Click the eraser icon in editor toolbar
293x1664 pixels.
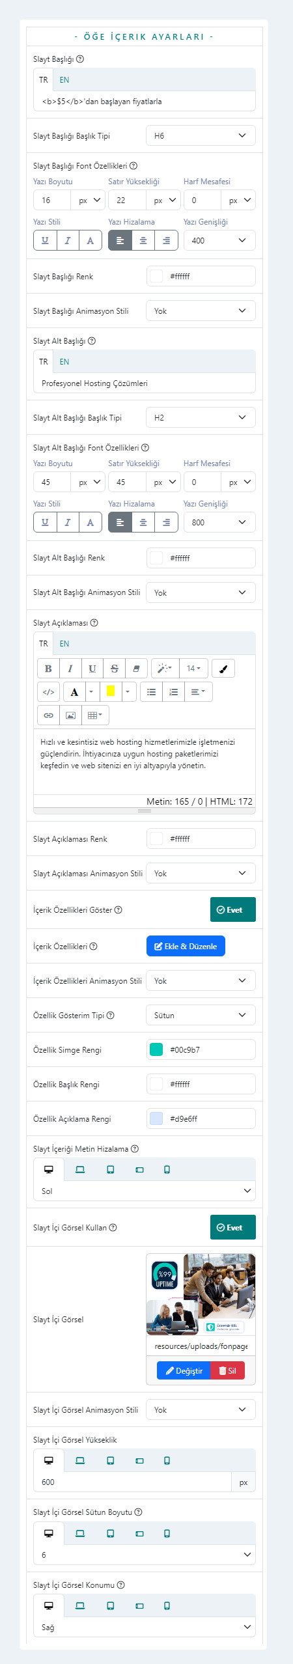pos(136,668)
